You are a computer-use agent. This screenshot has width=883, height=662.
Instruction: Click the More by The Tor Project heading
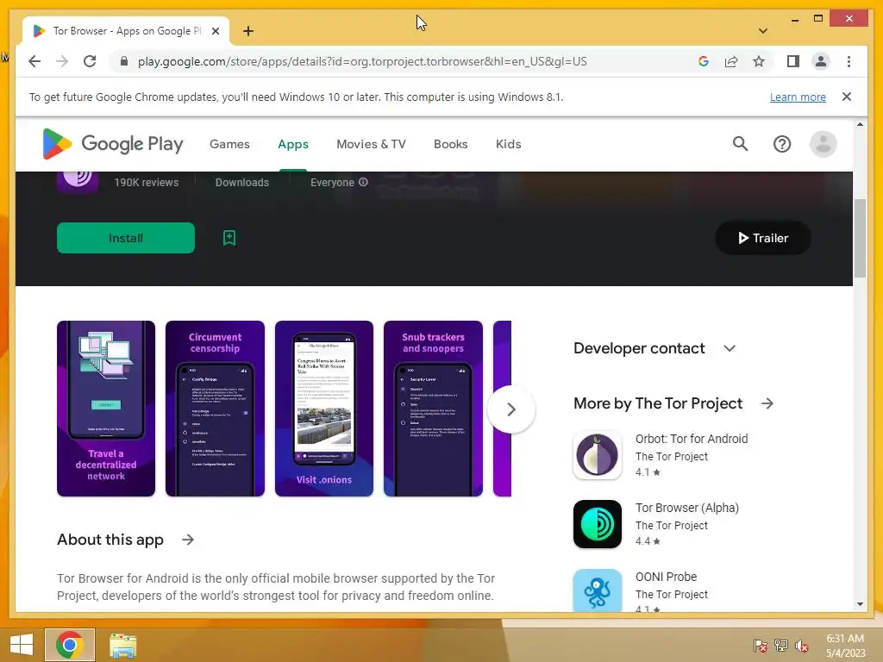click(x=658, y=403)
